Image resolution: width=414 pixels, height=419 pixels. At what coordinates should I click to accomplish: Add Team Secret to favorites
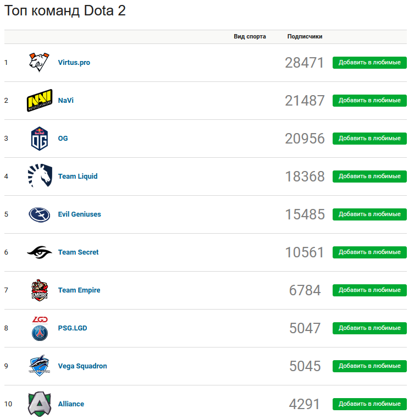[x=369, y=252]
